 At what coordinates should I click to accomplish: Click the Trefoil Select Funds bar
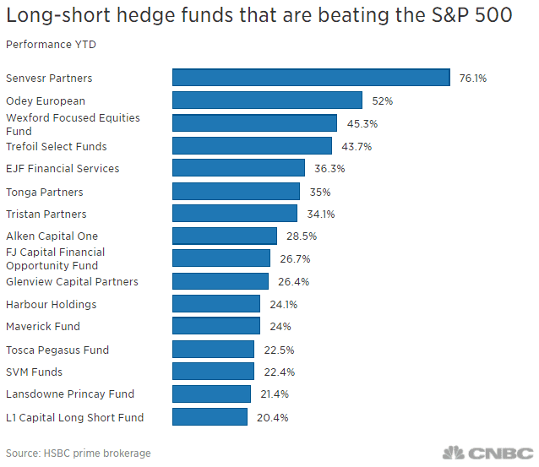pos(252,146)
